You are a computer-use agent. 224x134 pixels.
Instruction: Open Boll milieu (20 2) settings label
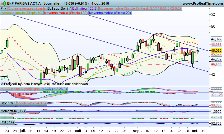85,9
